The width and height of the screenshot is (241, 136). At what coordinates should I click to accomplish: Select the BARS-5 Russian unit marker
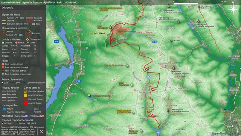171,41
